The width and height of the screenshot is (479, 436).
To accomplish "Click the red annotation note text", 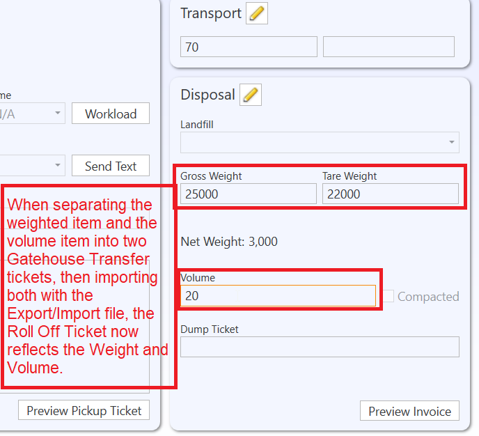I will pos(87,286).
